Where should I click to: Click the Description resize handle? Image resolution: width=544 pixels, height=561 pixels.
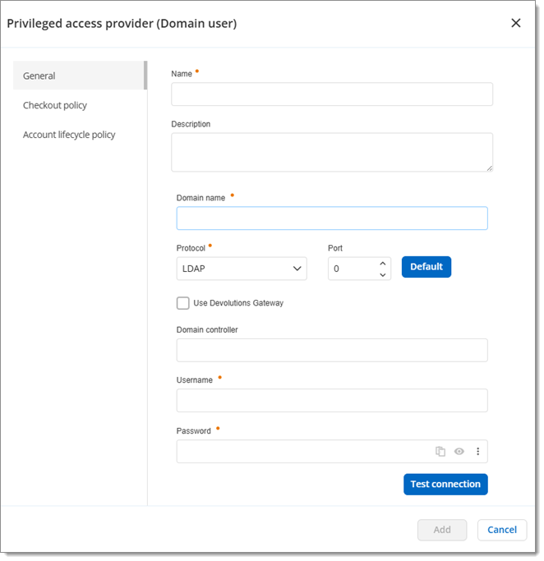[x=490, y=168]
